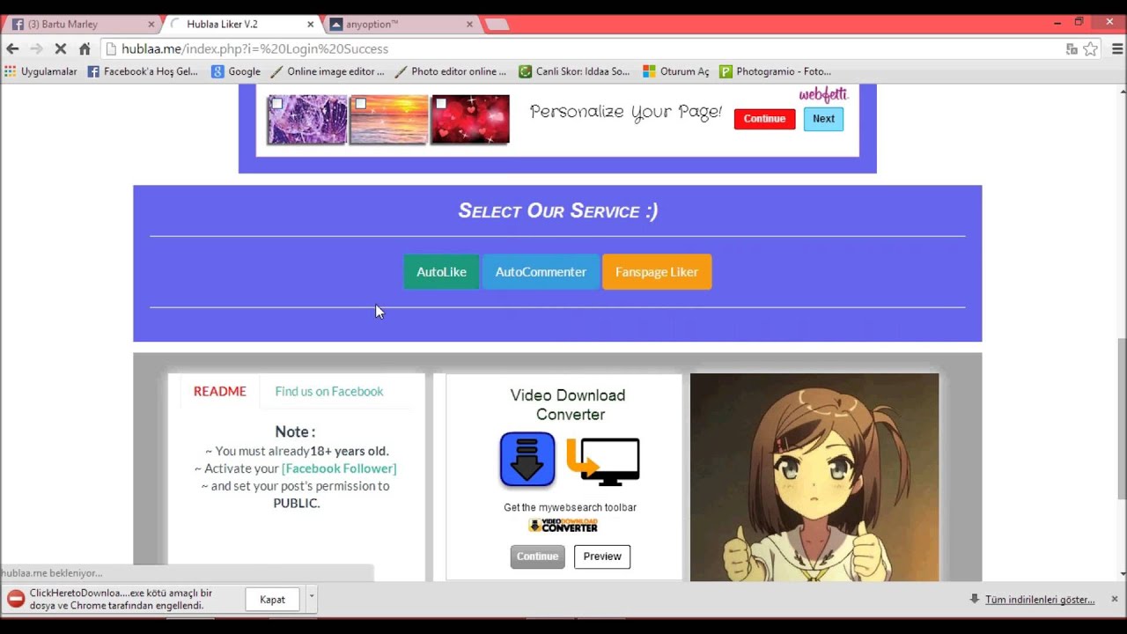Show all downloads via Tüm indirilenleri göster
Viewport: 1127px width, 634px height.
[1040, 600]
